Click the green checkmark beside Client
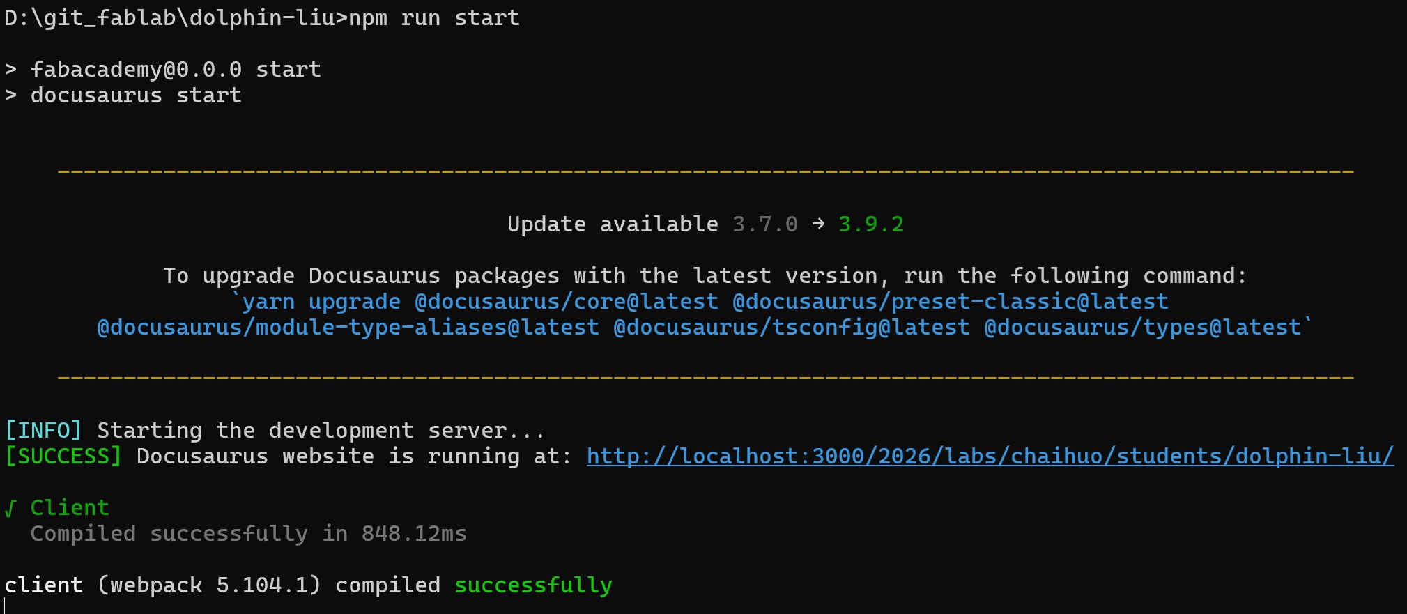 click(10, 508)
